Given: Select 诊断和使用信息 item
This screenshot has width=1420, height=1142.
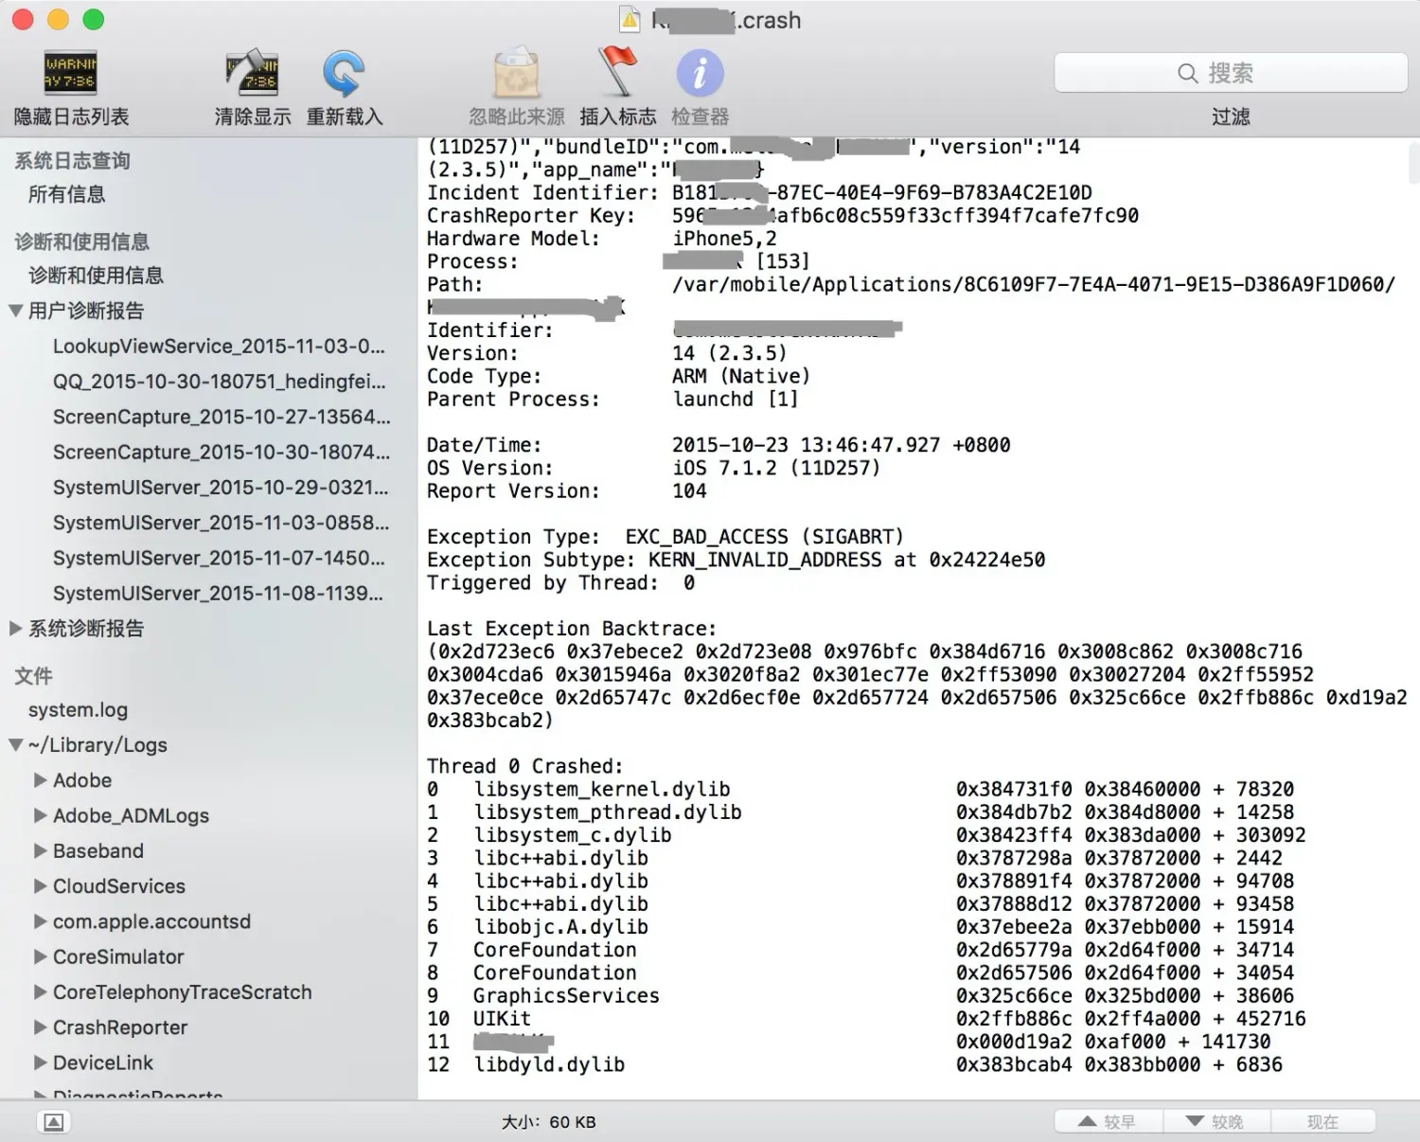Looking at the screenshot, I should pos(96,276).
